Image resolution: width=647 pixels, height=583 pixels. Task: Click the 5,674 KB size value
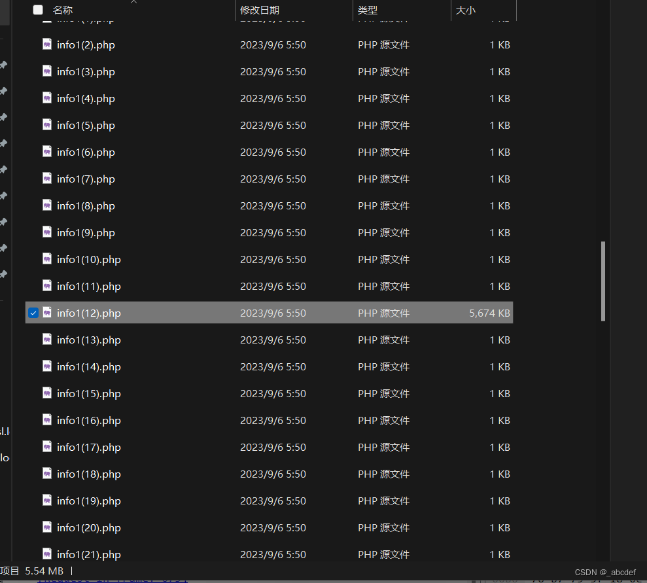(489, 313)
